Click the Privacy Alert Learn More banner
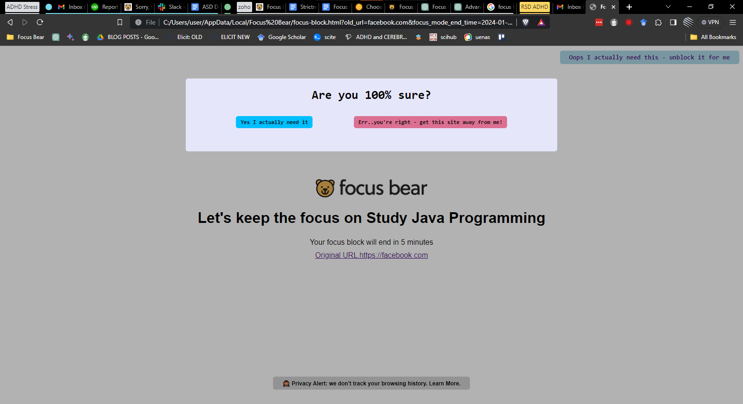 [371, 383]
